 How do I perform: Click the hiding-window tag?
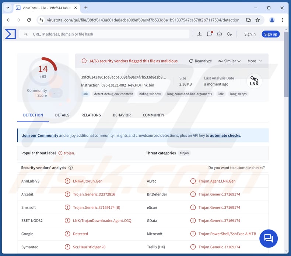150,94
